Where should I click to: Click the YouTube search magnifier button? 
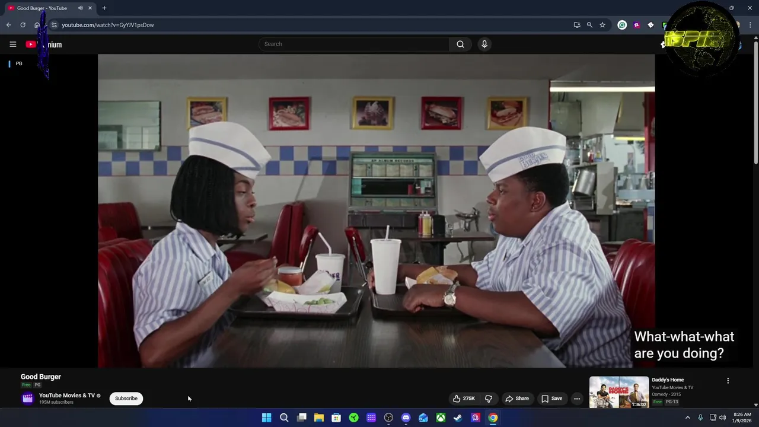point(460,44)
